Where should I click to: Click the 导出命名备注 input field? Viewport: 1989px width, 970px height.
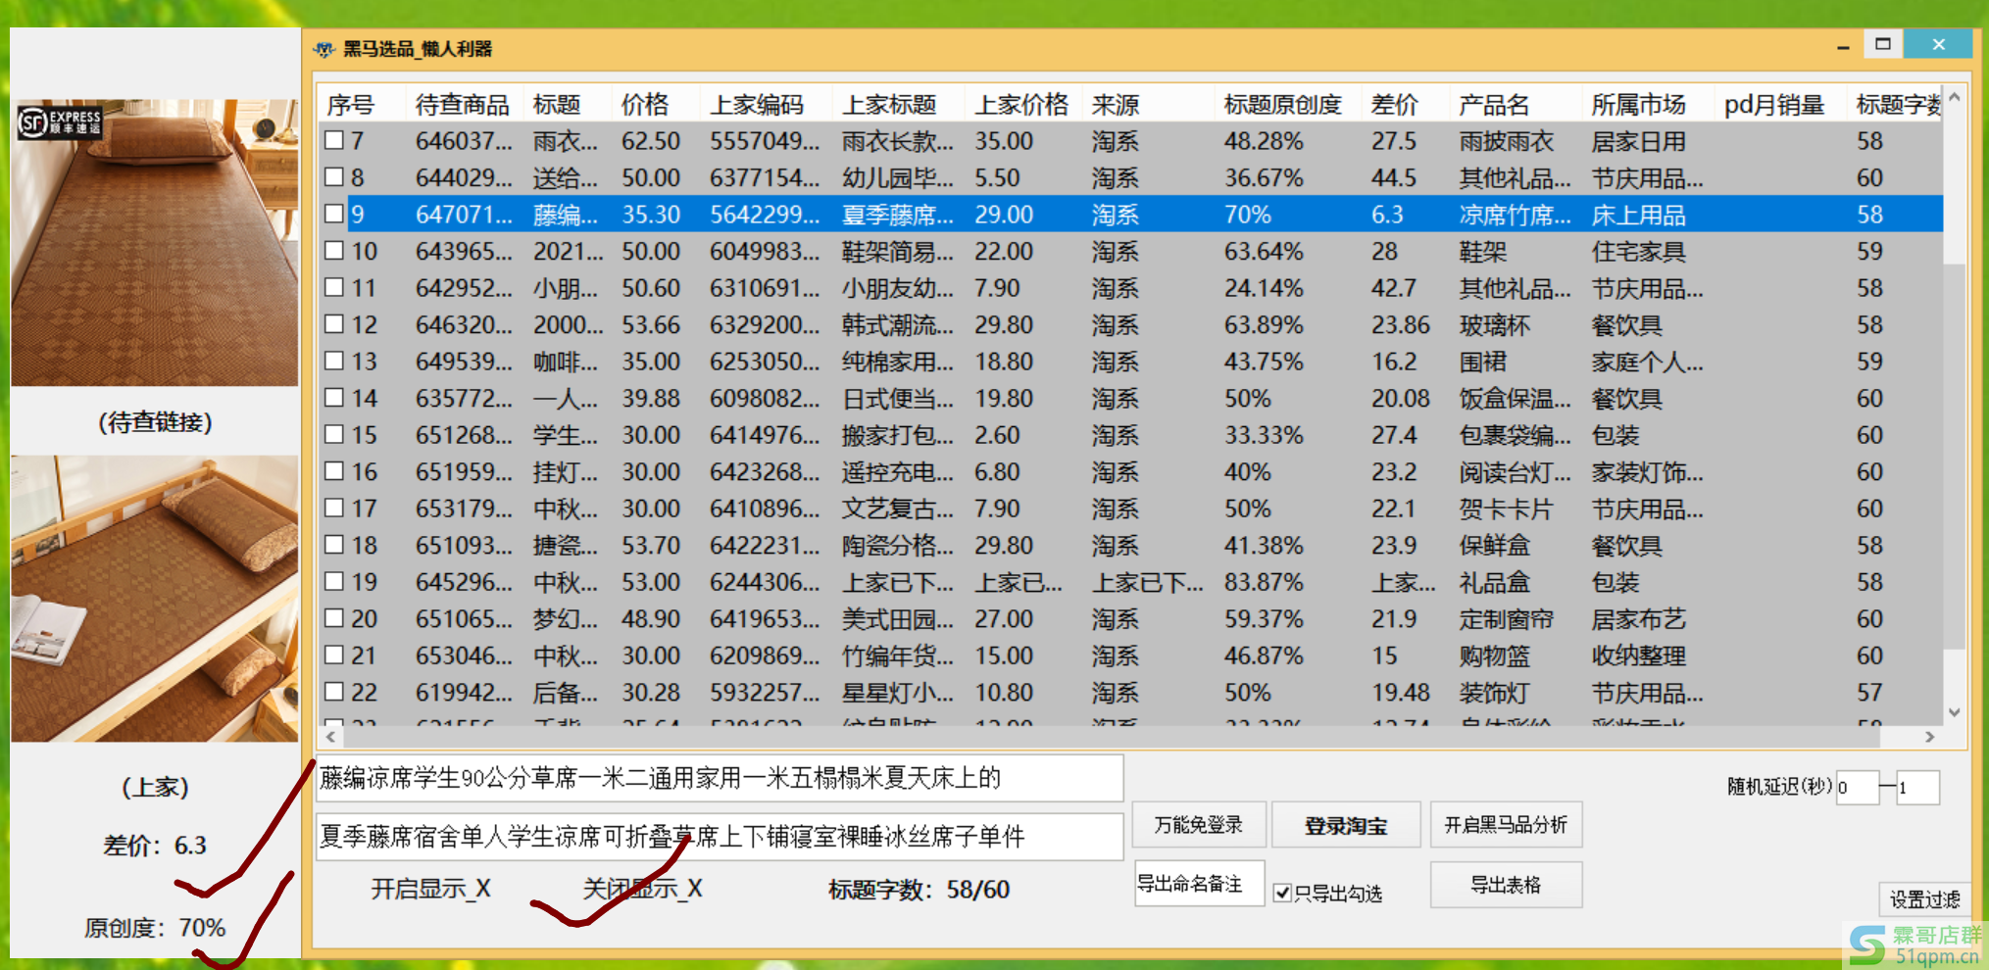[1198, 884]
